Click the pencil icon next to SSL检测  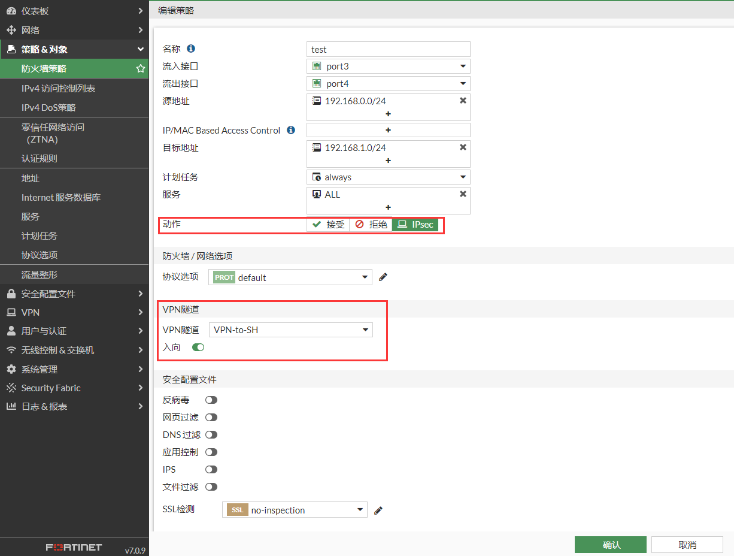point(378,510)
